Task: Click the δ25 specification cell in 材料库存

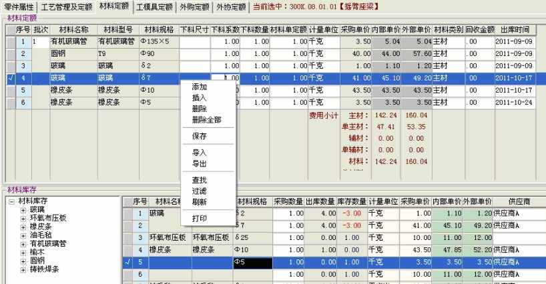Action: [253, 238]
